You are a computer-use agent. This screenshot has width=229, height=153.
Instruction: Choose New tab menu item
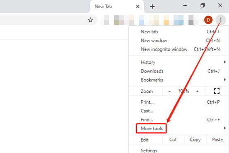click(179, 32)
